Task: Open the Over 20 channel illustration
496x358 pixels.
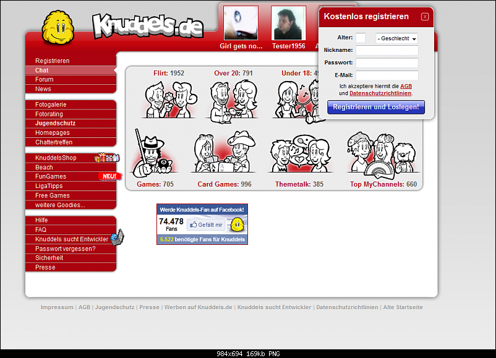Action: click(233, 101)
